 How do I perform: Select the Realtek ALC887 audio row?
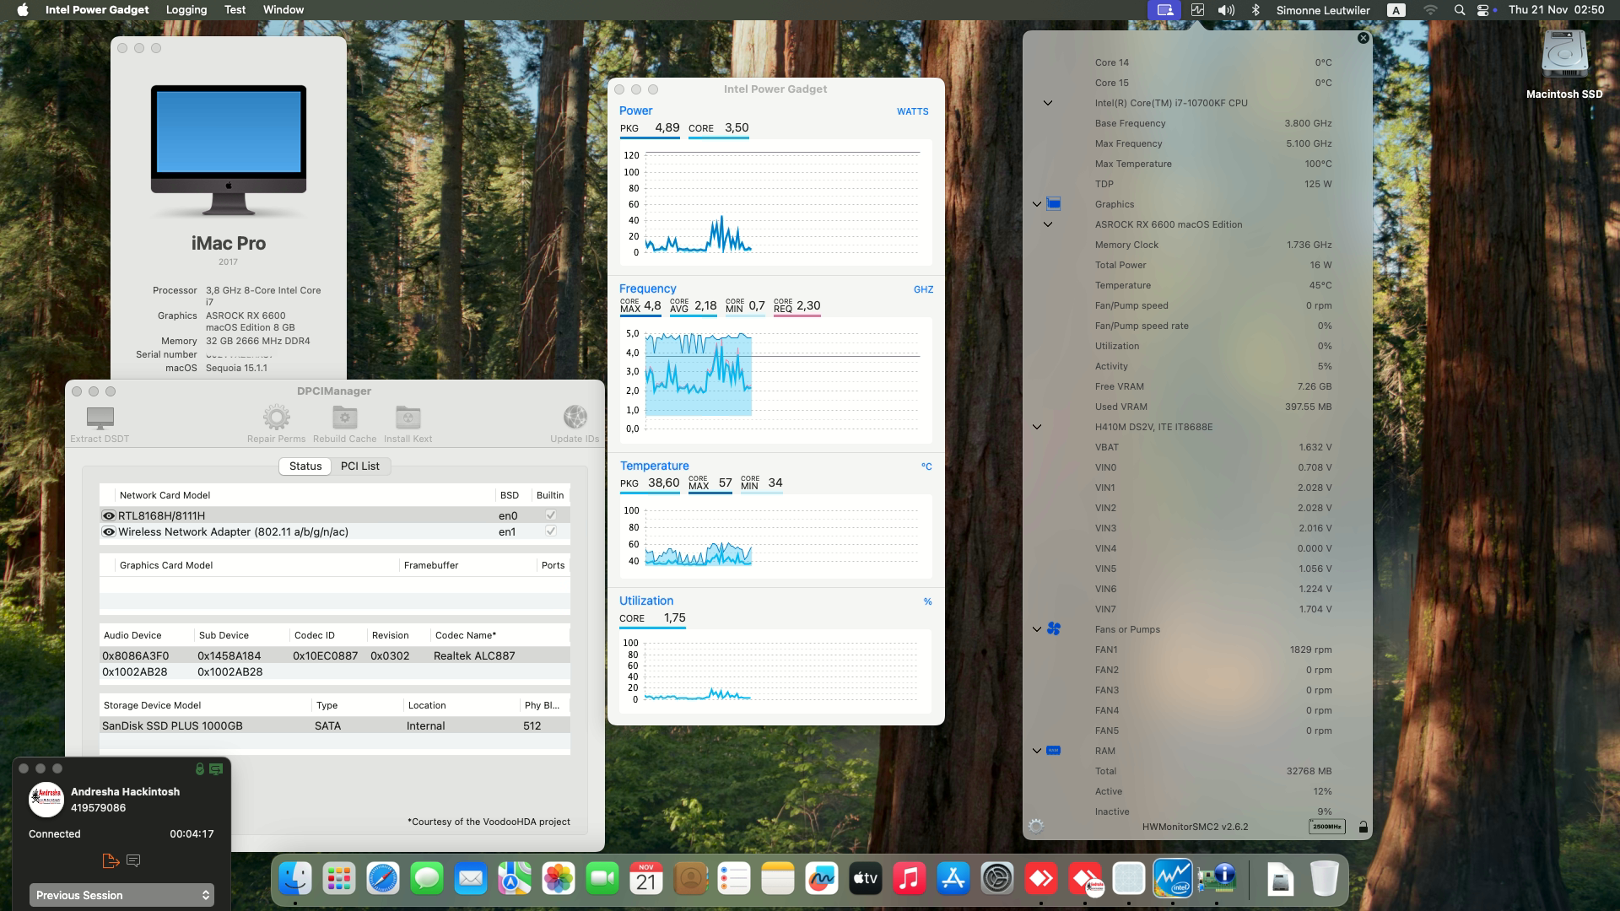click(x=335, y=655)
